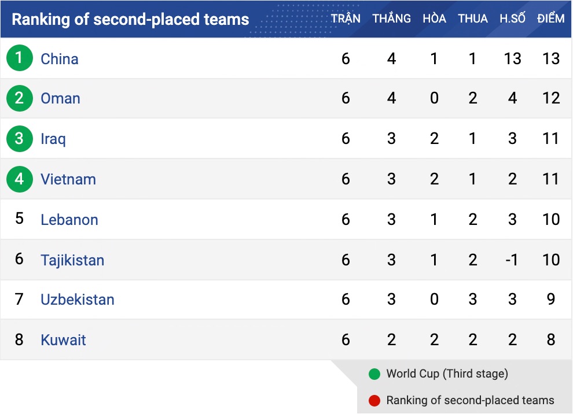
Task: Click the TRẬN column header
Action: pos(346,19)
